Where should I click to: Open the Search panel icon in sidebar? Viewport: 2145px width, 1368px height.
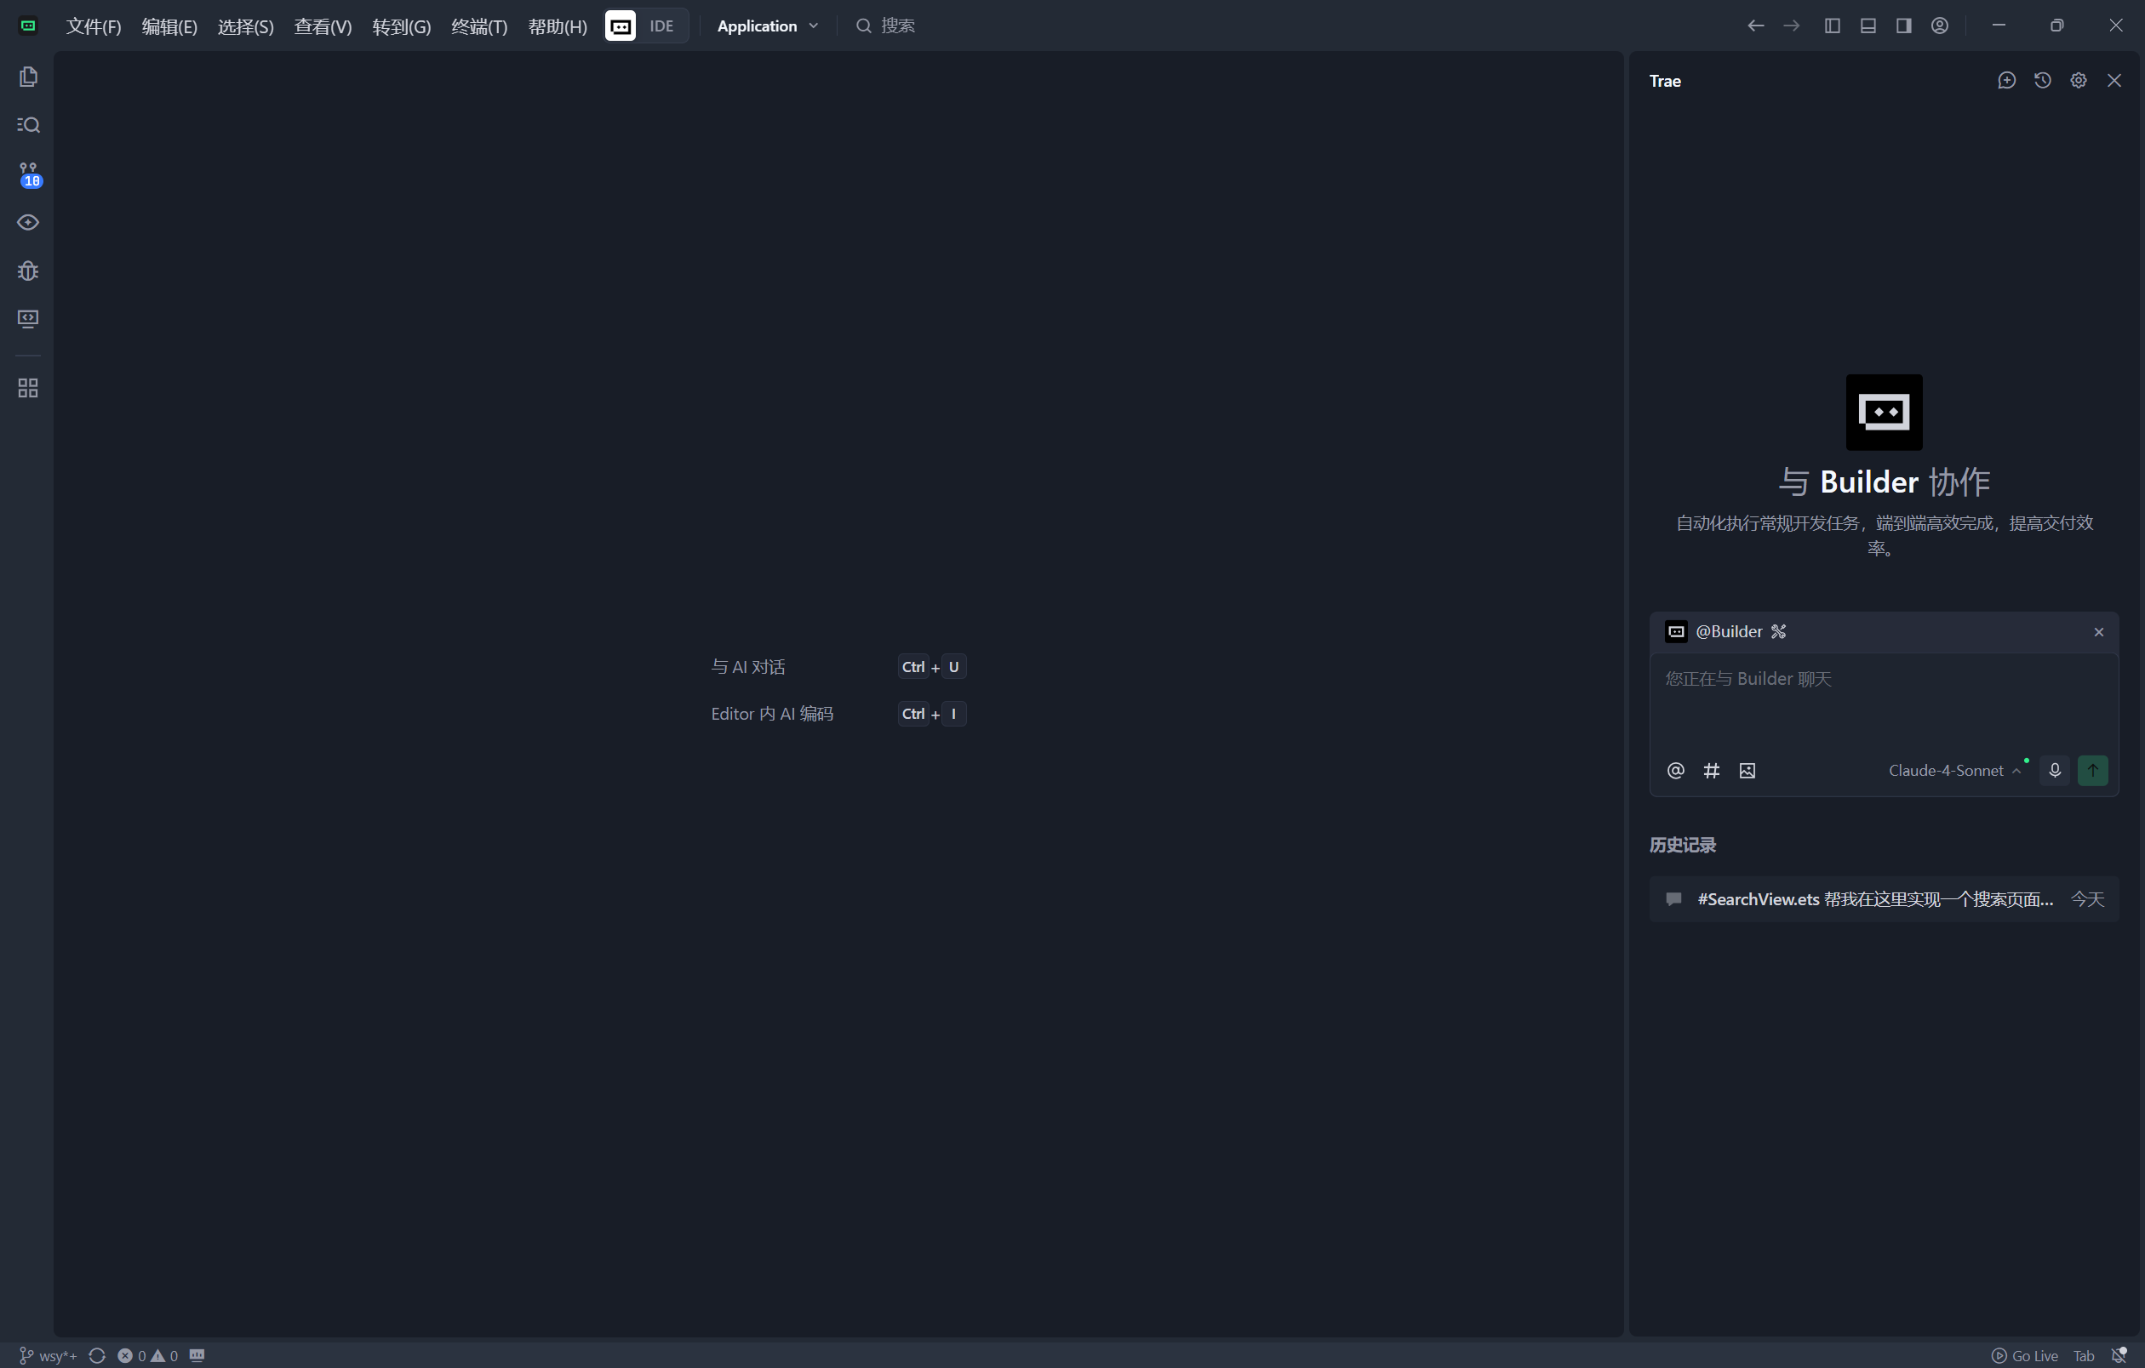[27, 124]
